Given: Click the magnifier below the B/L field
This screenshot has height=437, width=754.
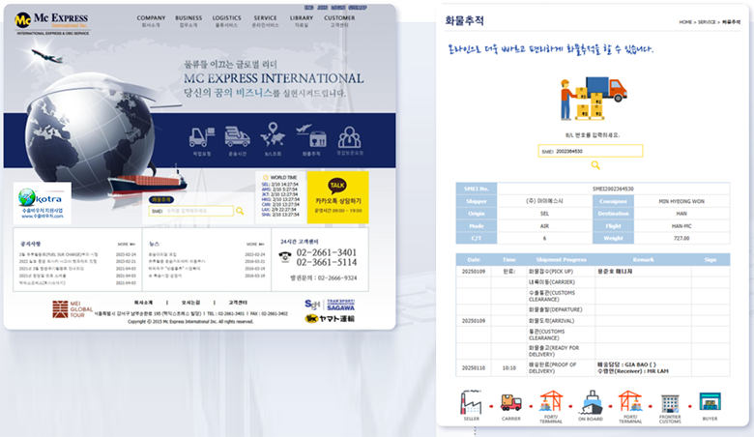Looking at the screenshot, I should [595, 165].
